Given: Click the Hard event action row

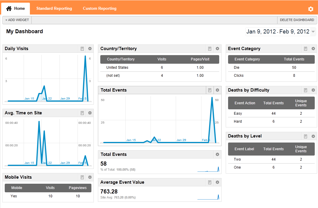Looking at the screenshot, I should coord(271,121).
